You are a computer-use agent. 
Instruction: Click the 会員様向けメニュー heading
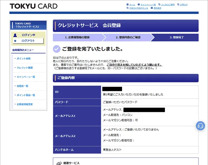click(23, 50)
